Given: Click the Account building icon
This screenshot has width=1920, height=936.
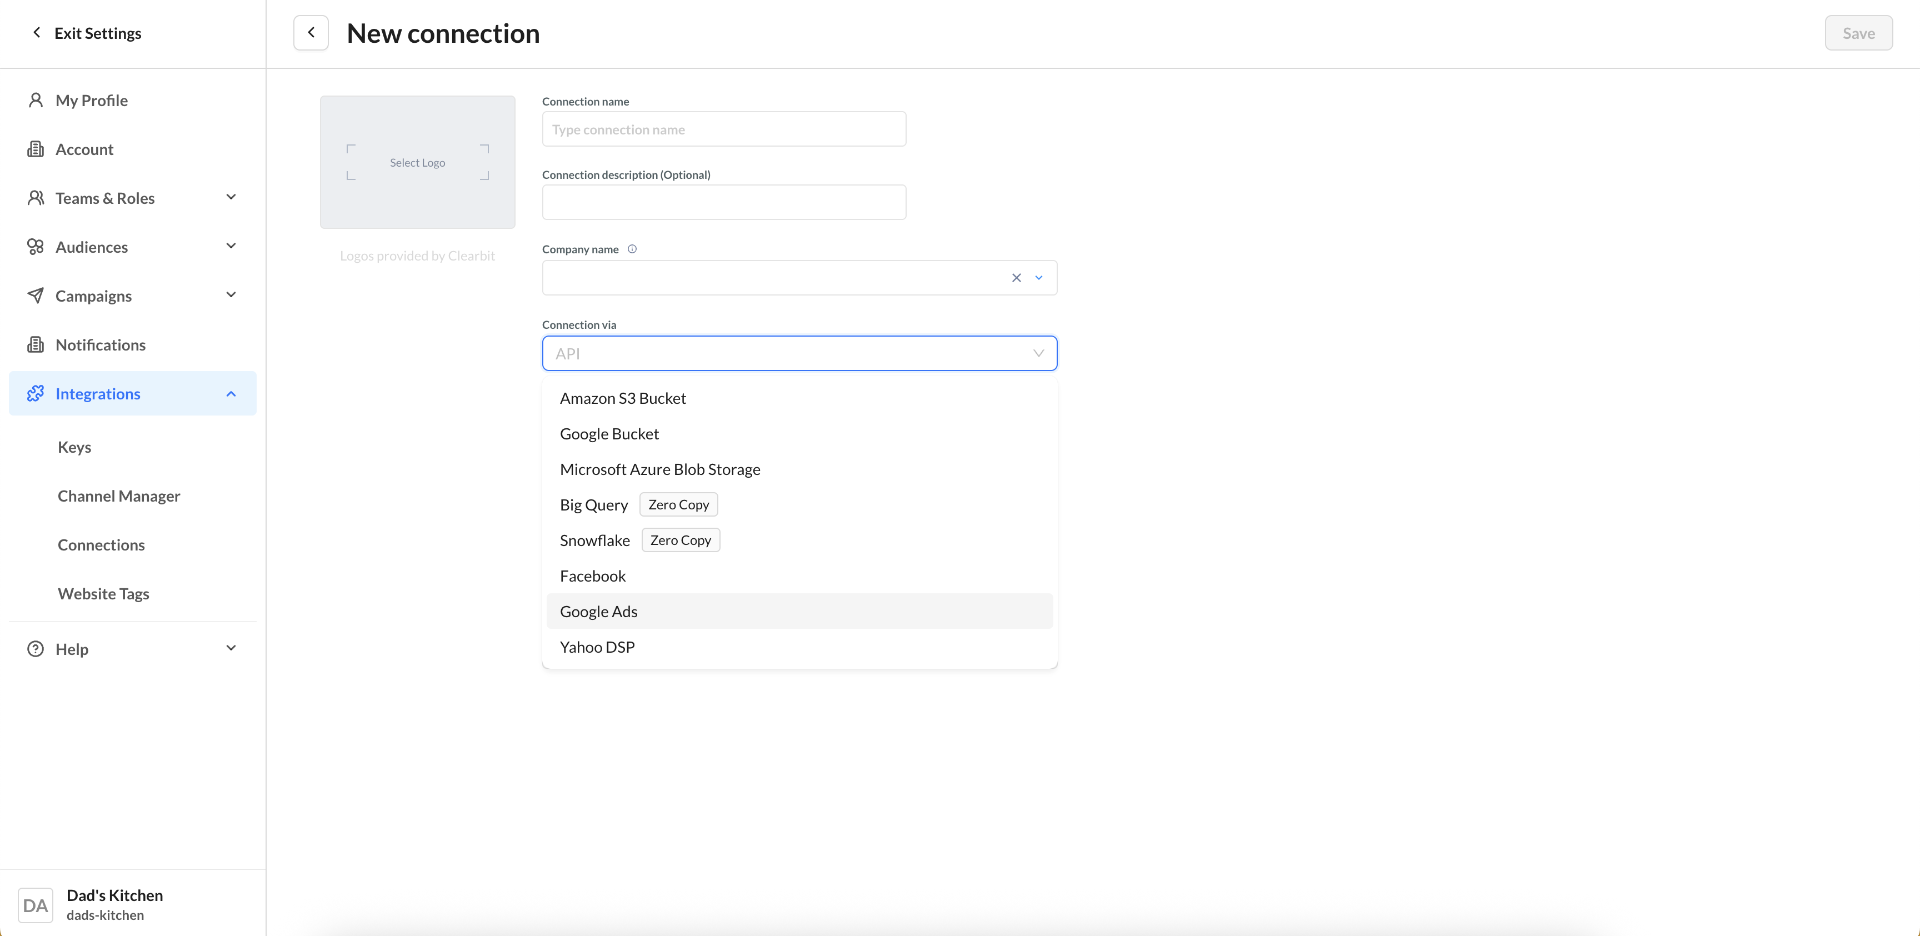Looking at the screenshot, I should [35, 149].
